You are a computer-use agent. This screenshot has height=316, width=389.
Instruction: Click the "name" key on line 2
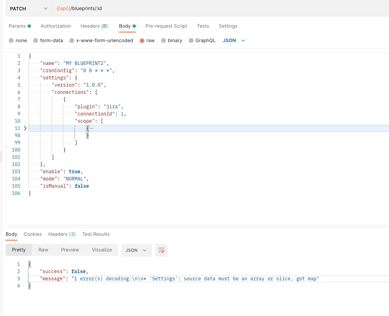tap(48, 63)
